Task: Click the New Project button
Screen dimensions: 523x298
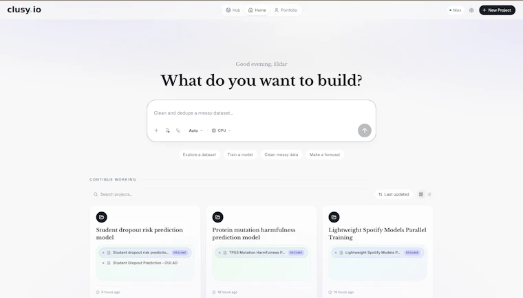Action: point(497,10)
